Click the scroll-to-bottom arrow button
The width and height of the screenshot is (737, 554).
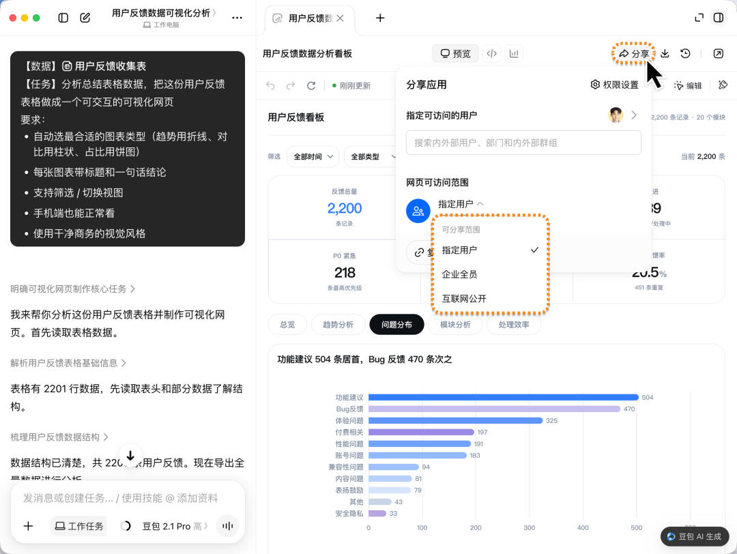click(130, 455)
